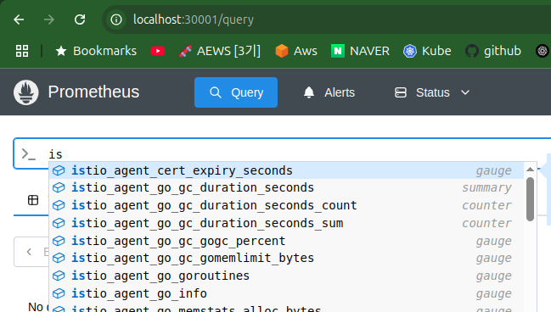
Task: Click the Prometheus flame logo
Action: click(26, 92)
